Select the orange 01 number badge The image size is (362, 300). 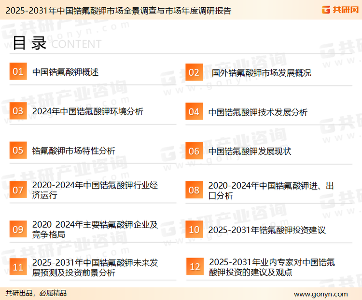click(x=18, y=71)
